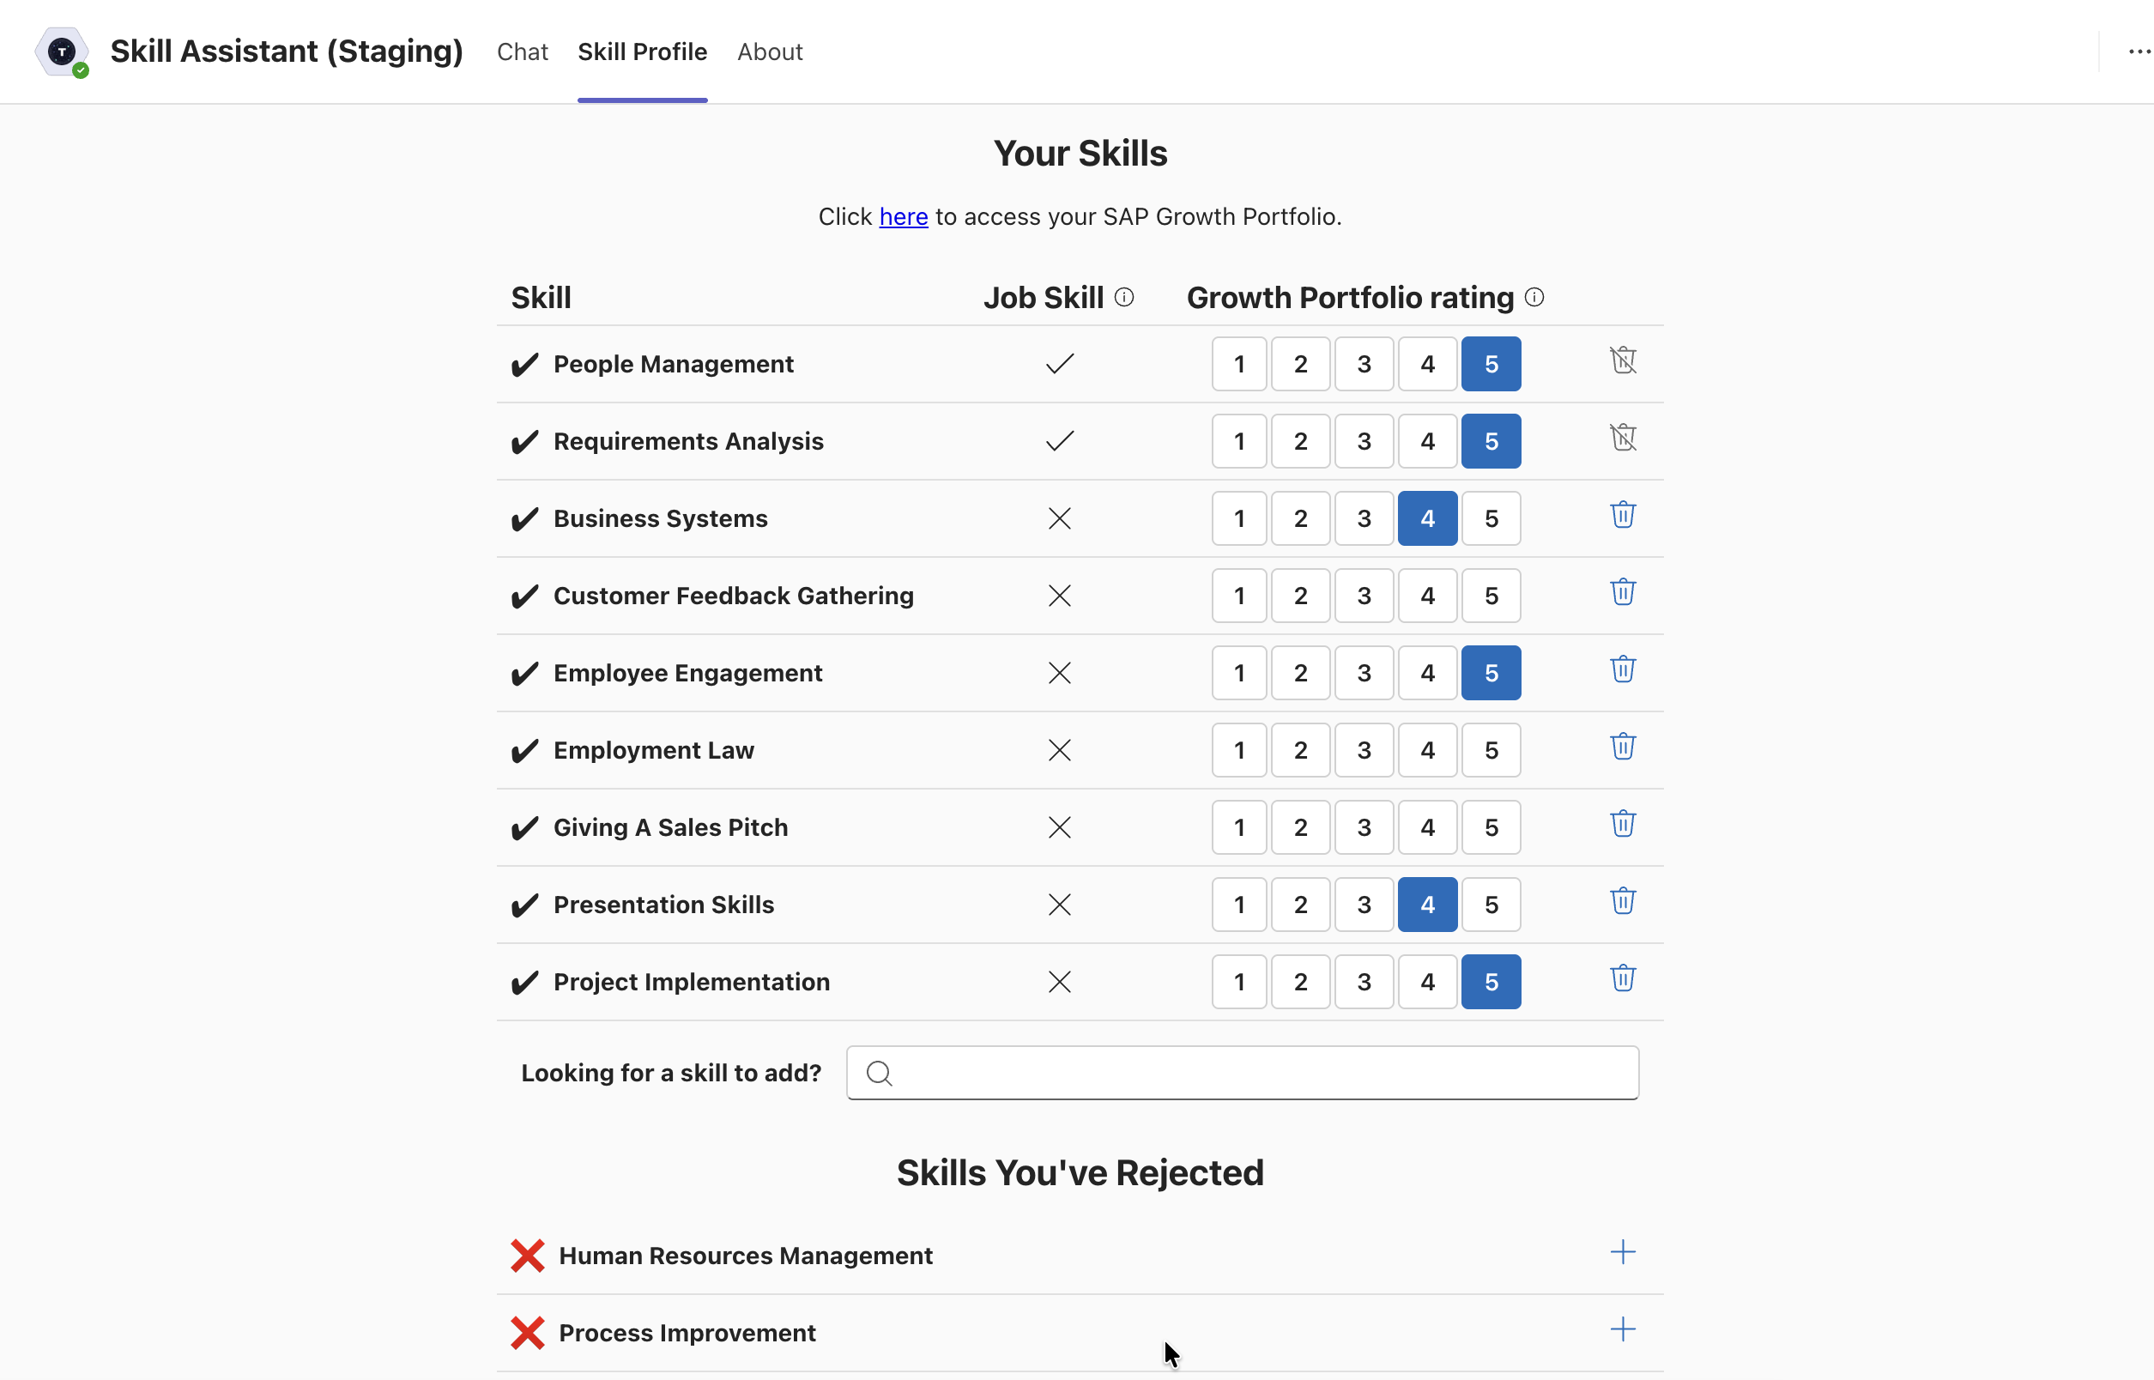2154x1380 pixels.
Task: Re-add Process Improvement with the plus icon
Action: 1623,1330
